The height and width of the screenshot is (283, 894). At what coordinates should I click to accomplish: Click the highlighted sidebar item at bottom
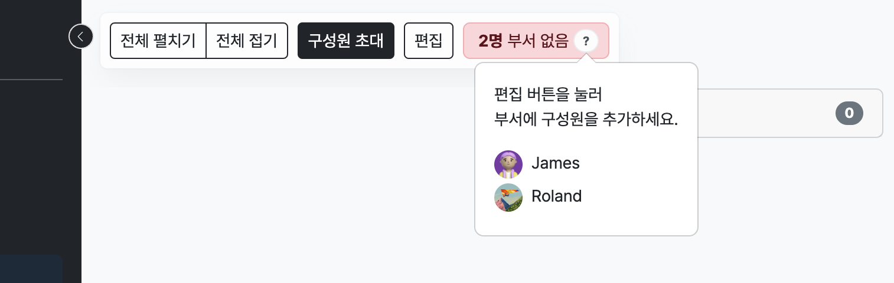(x=31, y=269)
